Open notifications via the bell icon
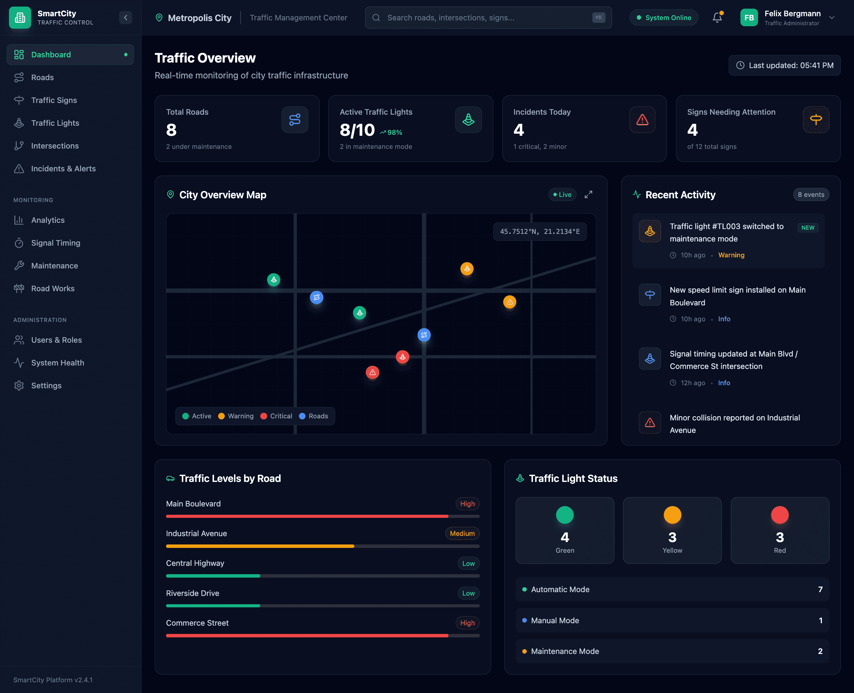854x693 pixels. coord(717,17)
